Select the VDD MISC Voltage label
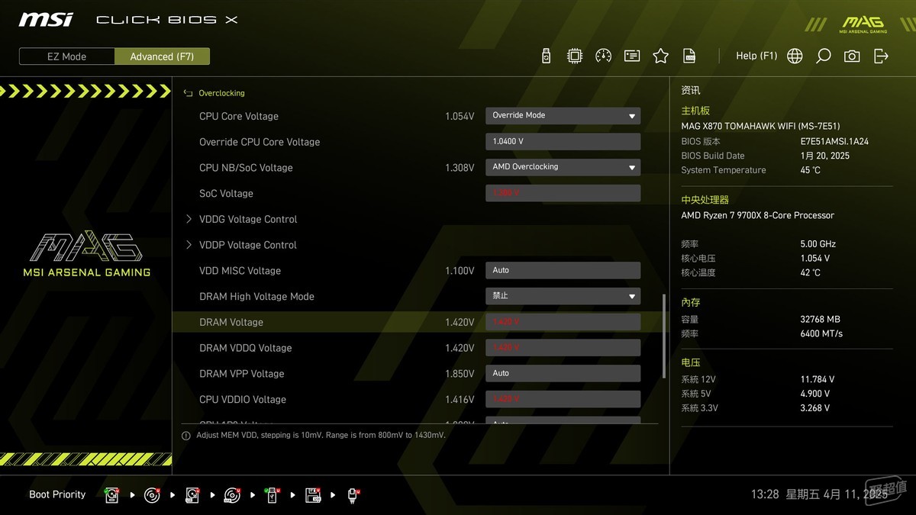The width and height of the screenshot is (916, 515). tap(240, 271)
